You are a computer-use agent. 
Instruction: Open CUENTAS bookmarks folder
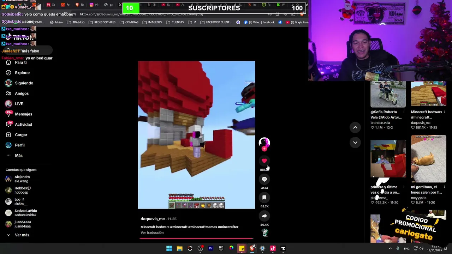click(175, 22)
